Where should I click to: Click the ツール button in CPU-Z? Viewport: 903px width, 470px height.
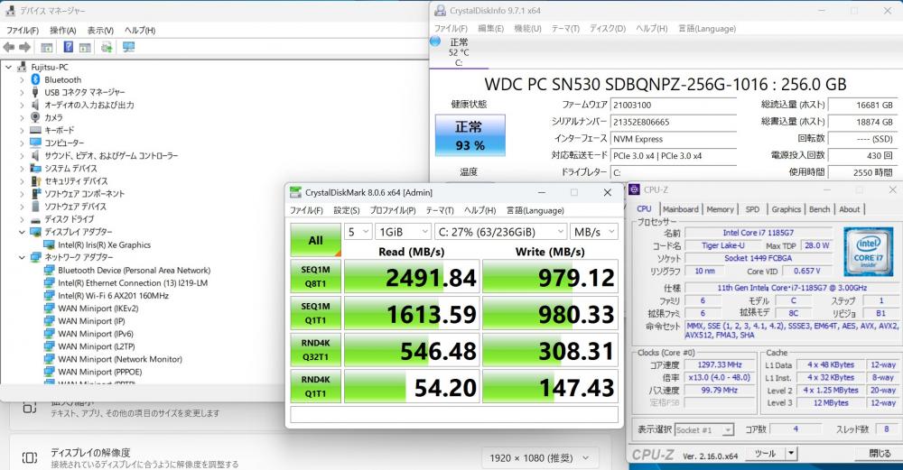click(x=766, y=454)
